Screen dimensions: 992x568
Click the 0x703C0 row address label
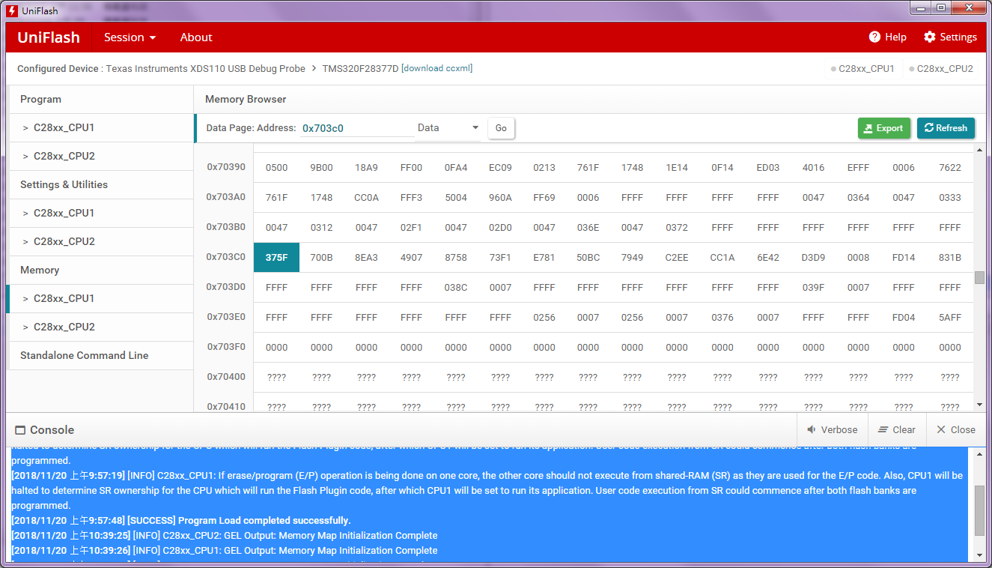point(226,257)
